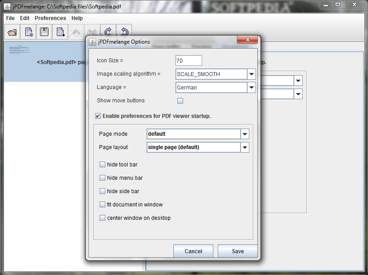Image resolution: width=368 pixels, height=275 pixels.
Task: Open the File menu
Action: coord(10,18)
